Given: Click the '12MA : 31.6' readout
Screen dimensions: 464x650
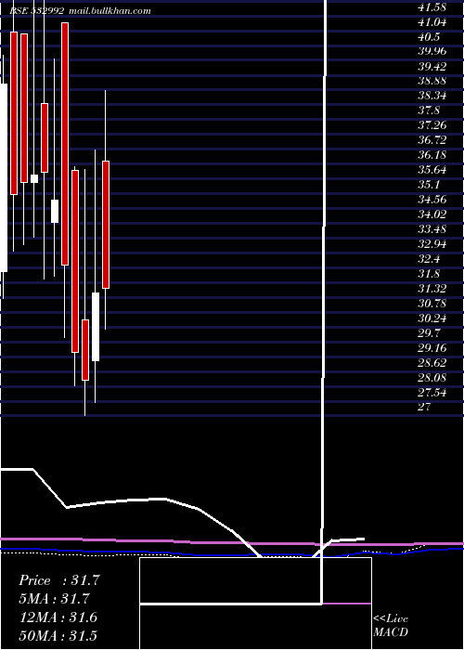Looking at the screenshot, I should 58,617.
